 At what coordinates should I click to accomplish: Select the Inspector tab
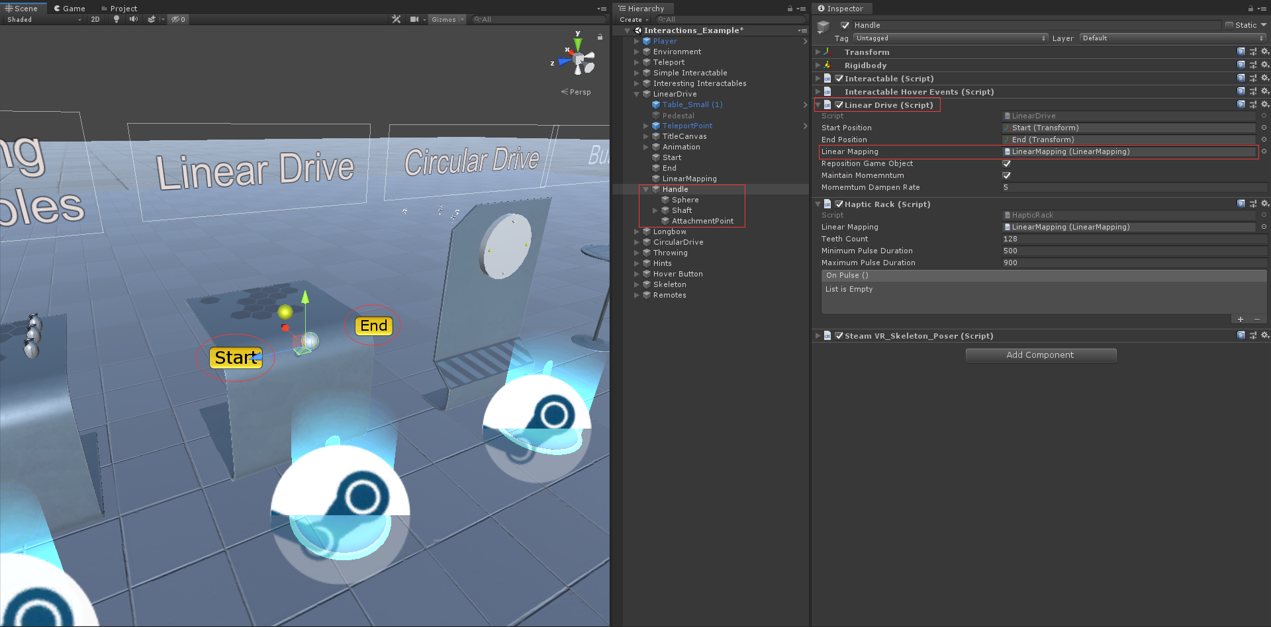(841, 9)
